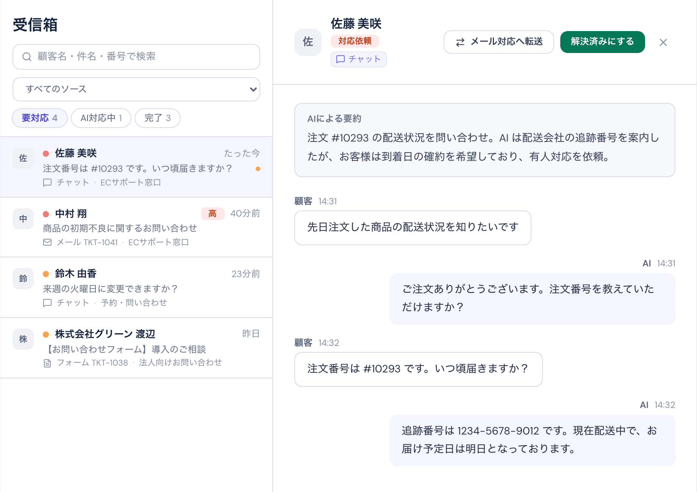Click the search magnifier icon

click(x=27, y=57)
